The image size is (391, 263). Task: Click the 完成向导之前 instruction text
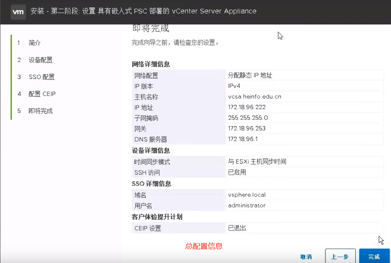[x=175, y=43]
